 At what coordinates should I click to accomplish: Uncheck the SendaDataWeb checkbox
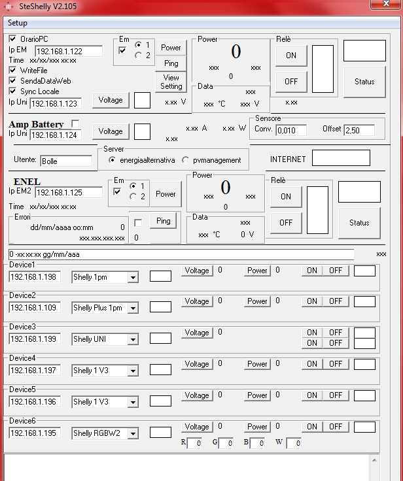click(x=12, y=80)
